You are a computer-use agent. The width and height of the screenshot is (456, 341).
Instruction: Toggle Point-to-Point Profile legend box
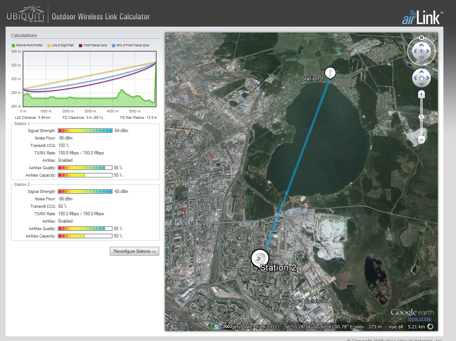(x=13, y=45)
